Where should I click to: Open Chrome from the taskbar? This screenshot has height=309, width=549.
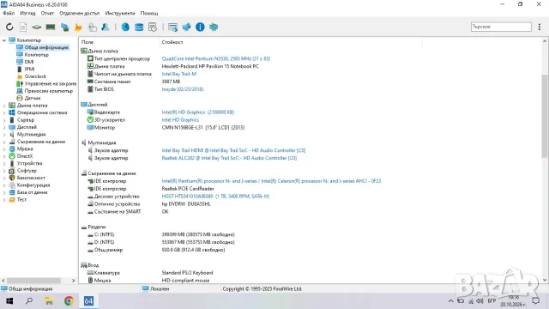[x=69, y=300]
